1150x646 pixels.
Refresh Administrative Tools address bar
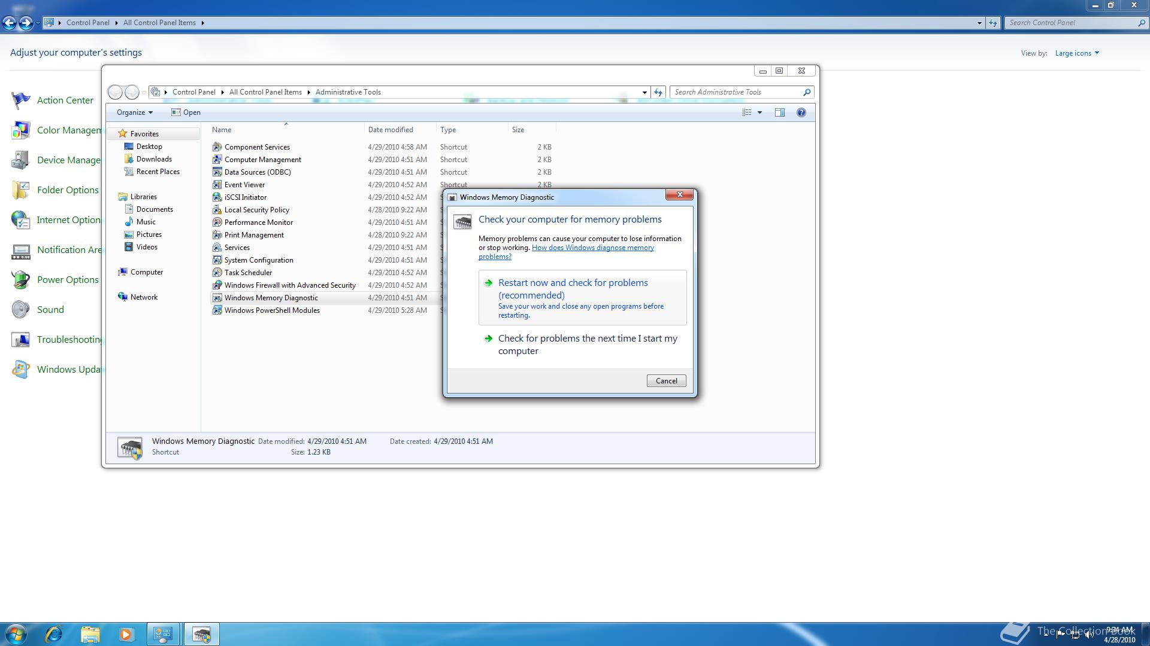pos(658,92)
